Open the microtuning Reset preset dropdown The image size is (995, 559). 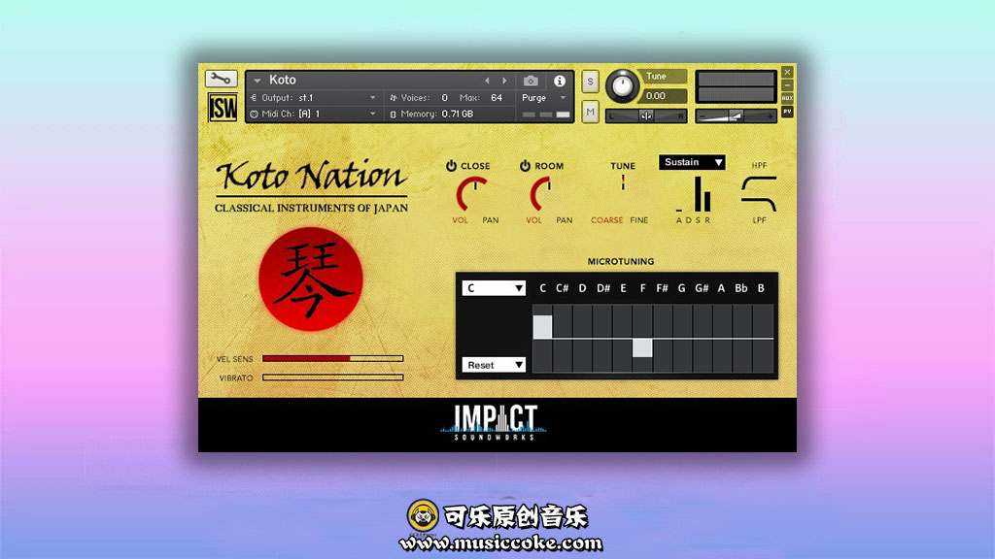pos(494,365)
